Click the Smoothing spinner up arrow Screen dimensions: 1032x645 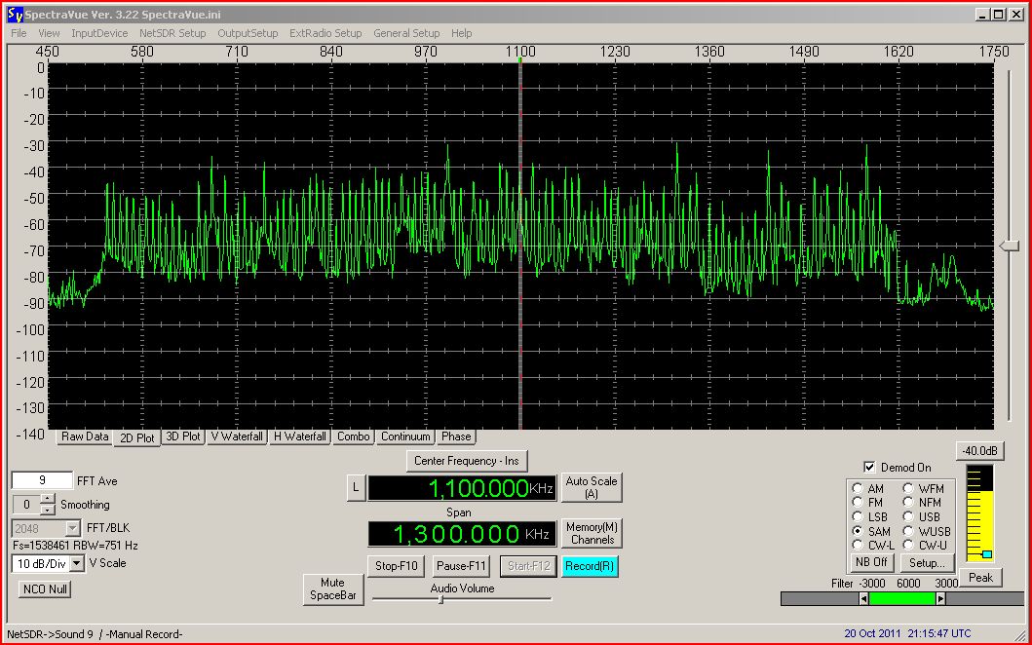pos(48,500)
